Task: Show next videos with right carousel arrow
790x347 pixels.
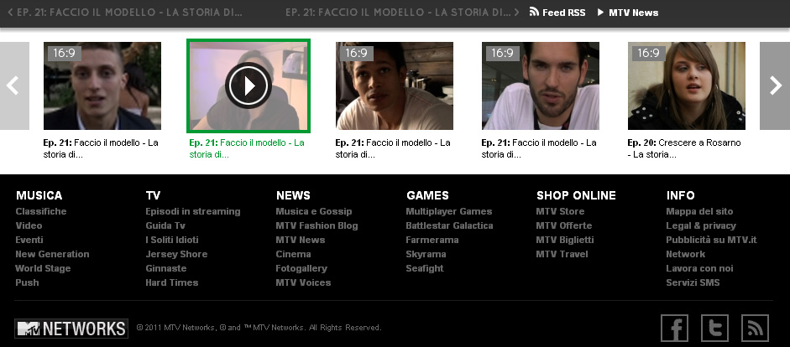Action: 775,85
